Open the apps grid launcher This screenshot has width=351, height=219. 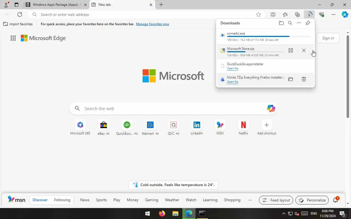(13, 38)
